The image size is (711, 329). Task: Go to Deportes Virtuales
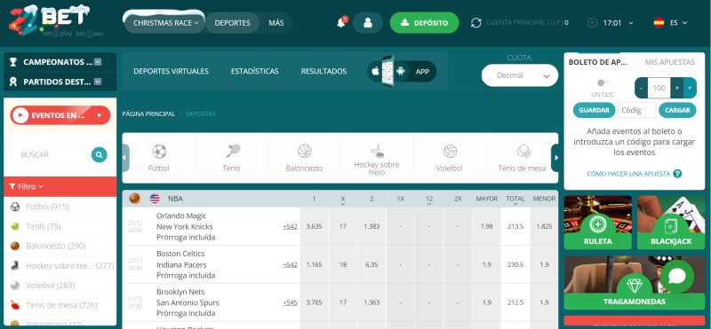tap(171, 71)
